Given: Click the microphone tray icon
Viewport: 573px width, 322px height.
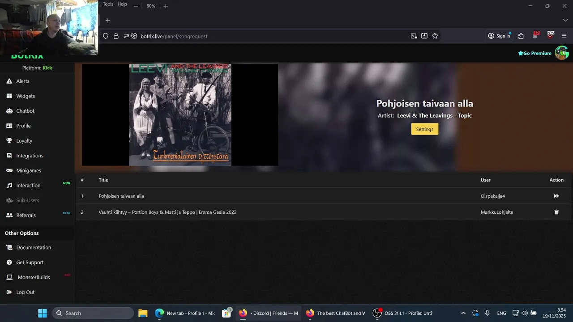Looking at the screenshot, I should point(487,313).
